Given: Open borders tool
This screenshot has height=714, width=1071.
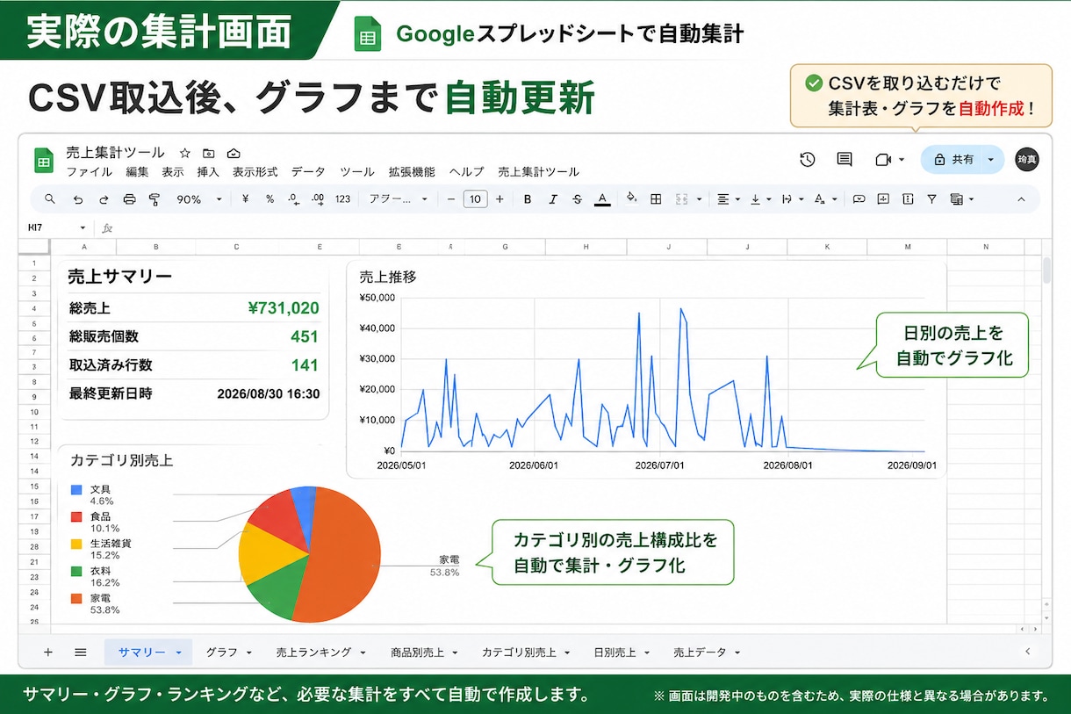Looking at the screenshot, I should (x=655, y=199).
